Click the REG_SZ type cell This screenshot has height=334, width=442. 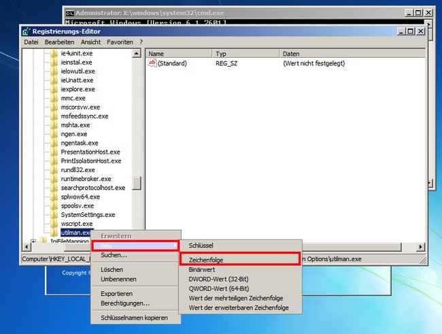[x=226, y=63]
